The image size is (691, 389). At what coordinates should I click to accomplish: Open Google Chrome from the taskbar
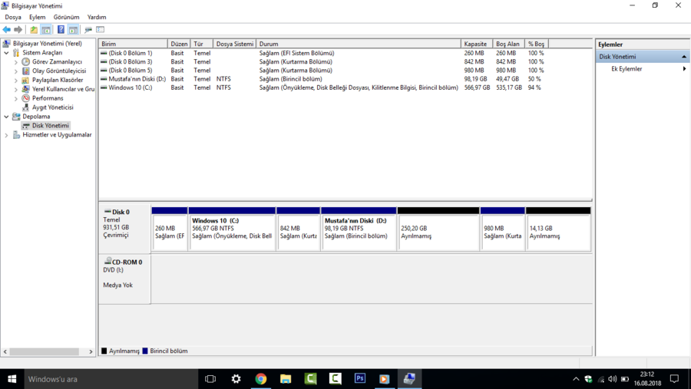tap(261, 379)
